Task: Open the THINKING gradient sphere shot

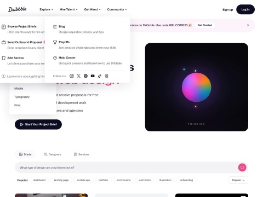Action: (197, 87)
